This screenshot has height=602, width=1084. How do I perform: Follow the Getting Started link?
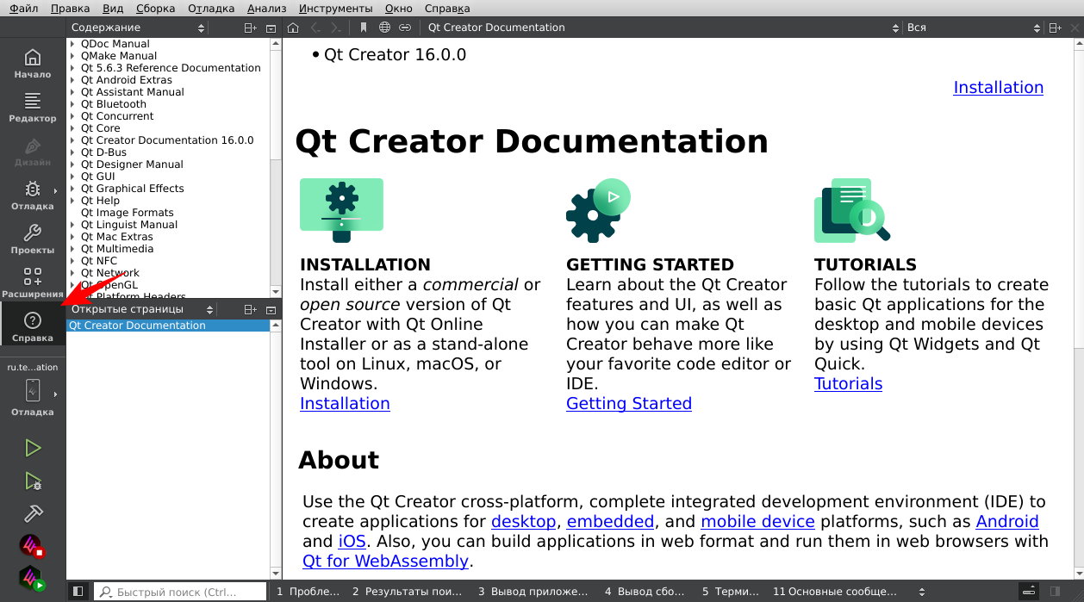pyautogui.click(x=629, y=403)
